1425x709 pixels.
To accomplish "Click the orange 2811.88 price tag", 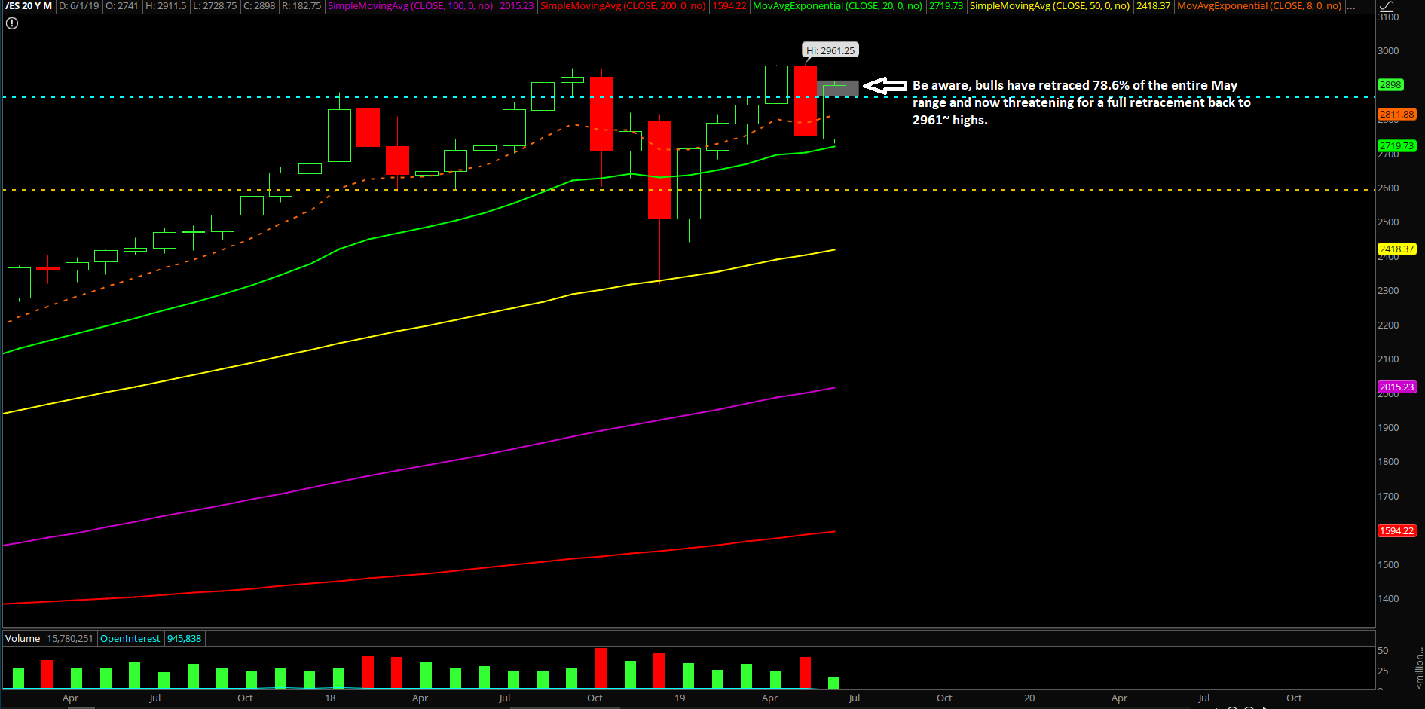I will tap(1397, 115).
